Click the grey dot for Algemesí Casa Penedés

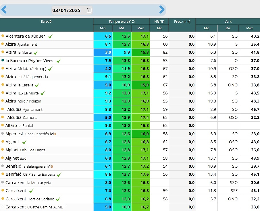pos(2,133)
